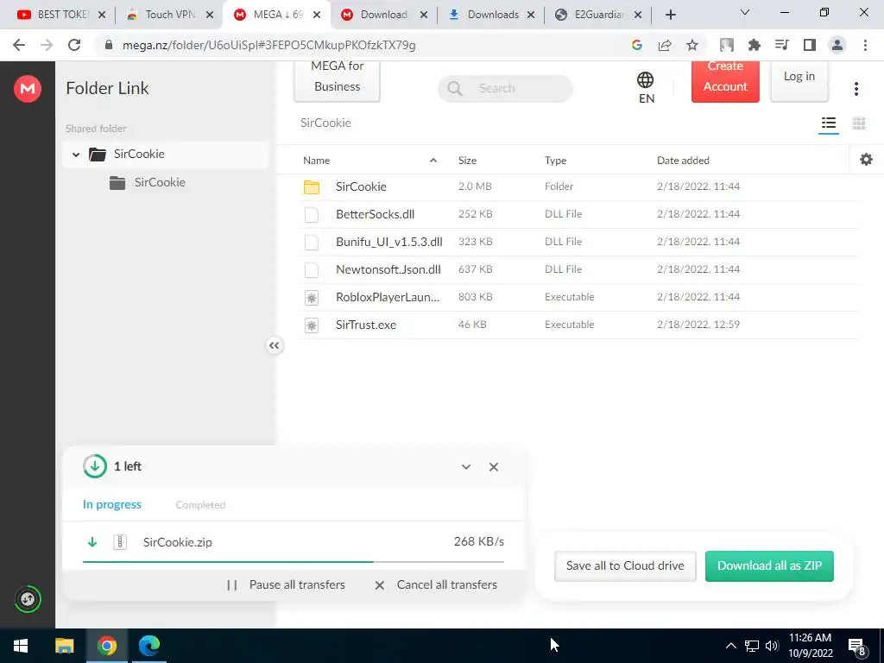The height and width of the screenshot is (663, 884).
Task: Bookmark this page with star icon
Action: (x=692, y=45)
